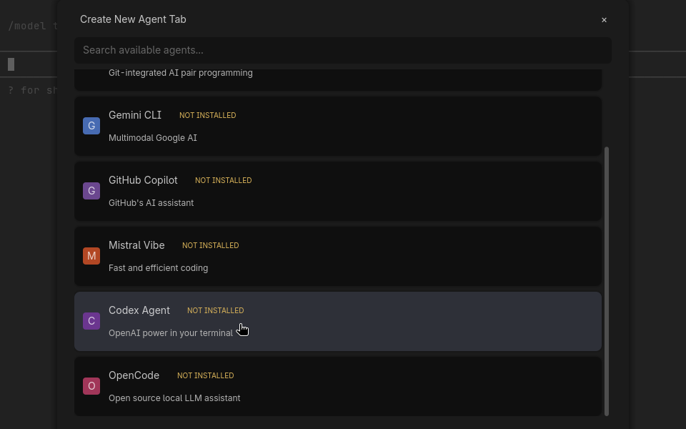686x429 pixels.
Task: Click the Codex Agent purple "C" icon
Action: pos(91,320)
